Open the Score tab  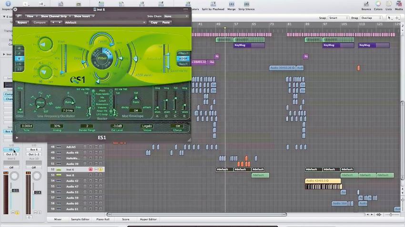(x=126, y=219)
